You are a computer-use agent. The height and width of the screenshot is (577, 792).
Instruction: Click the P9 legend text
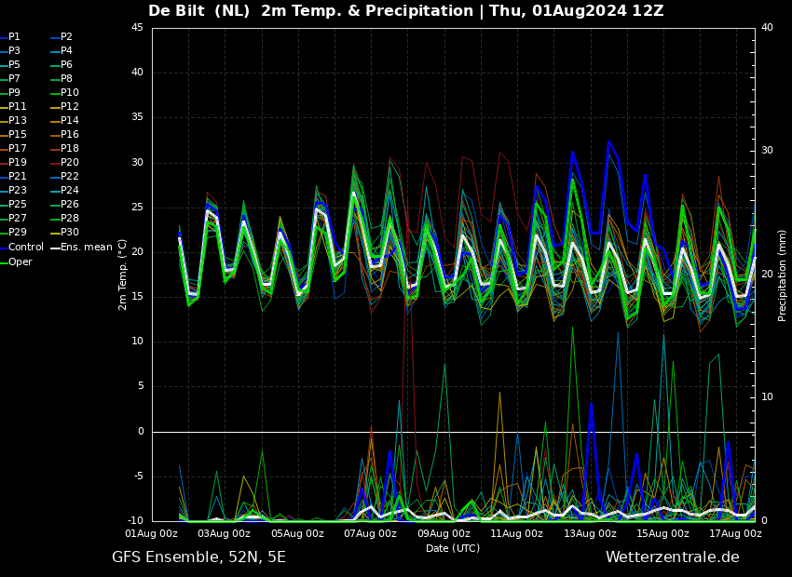[14, 92]
